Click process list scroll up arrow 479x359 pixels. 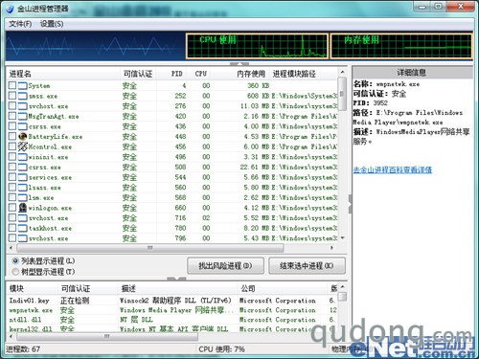coord(342,72)
